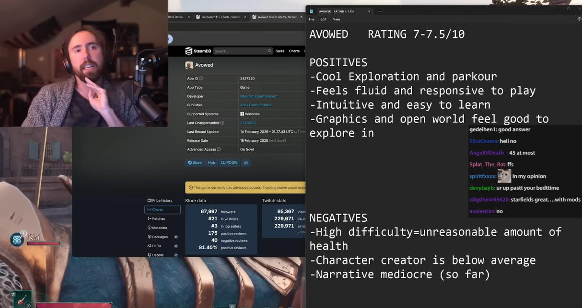Image resolution: width=582 pixels, height=308 pixels.
Task: Close the Overwatch 2 Charts browser tab
Action: pos(245,17)
